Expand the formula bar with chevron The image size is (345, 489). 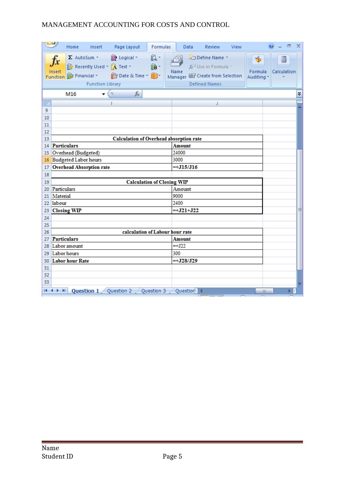coord(299,94)
